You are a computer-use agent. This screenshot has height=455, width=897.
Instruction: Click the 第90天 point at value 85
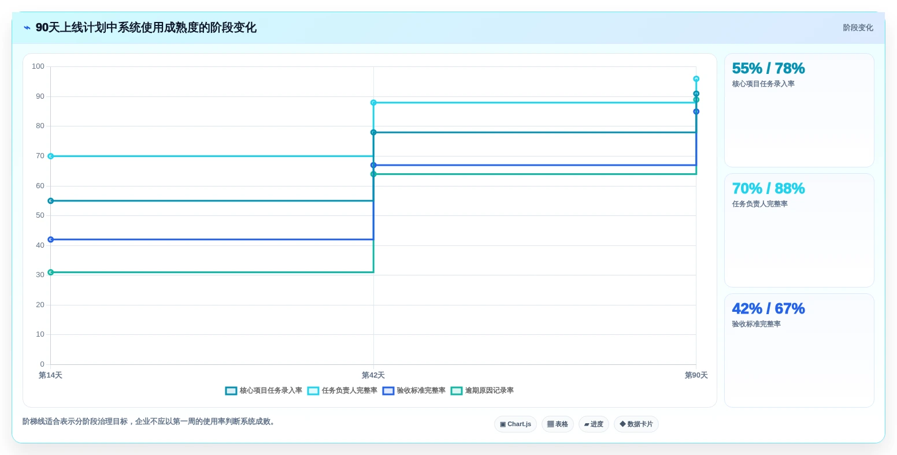point(696,111)
